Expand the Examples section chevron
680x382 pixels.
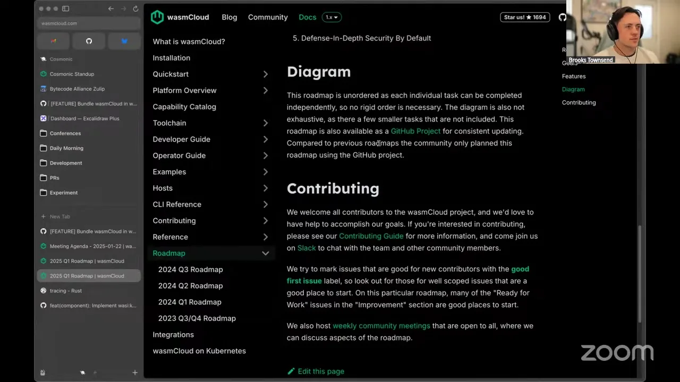(x=266, y=172)
